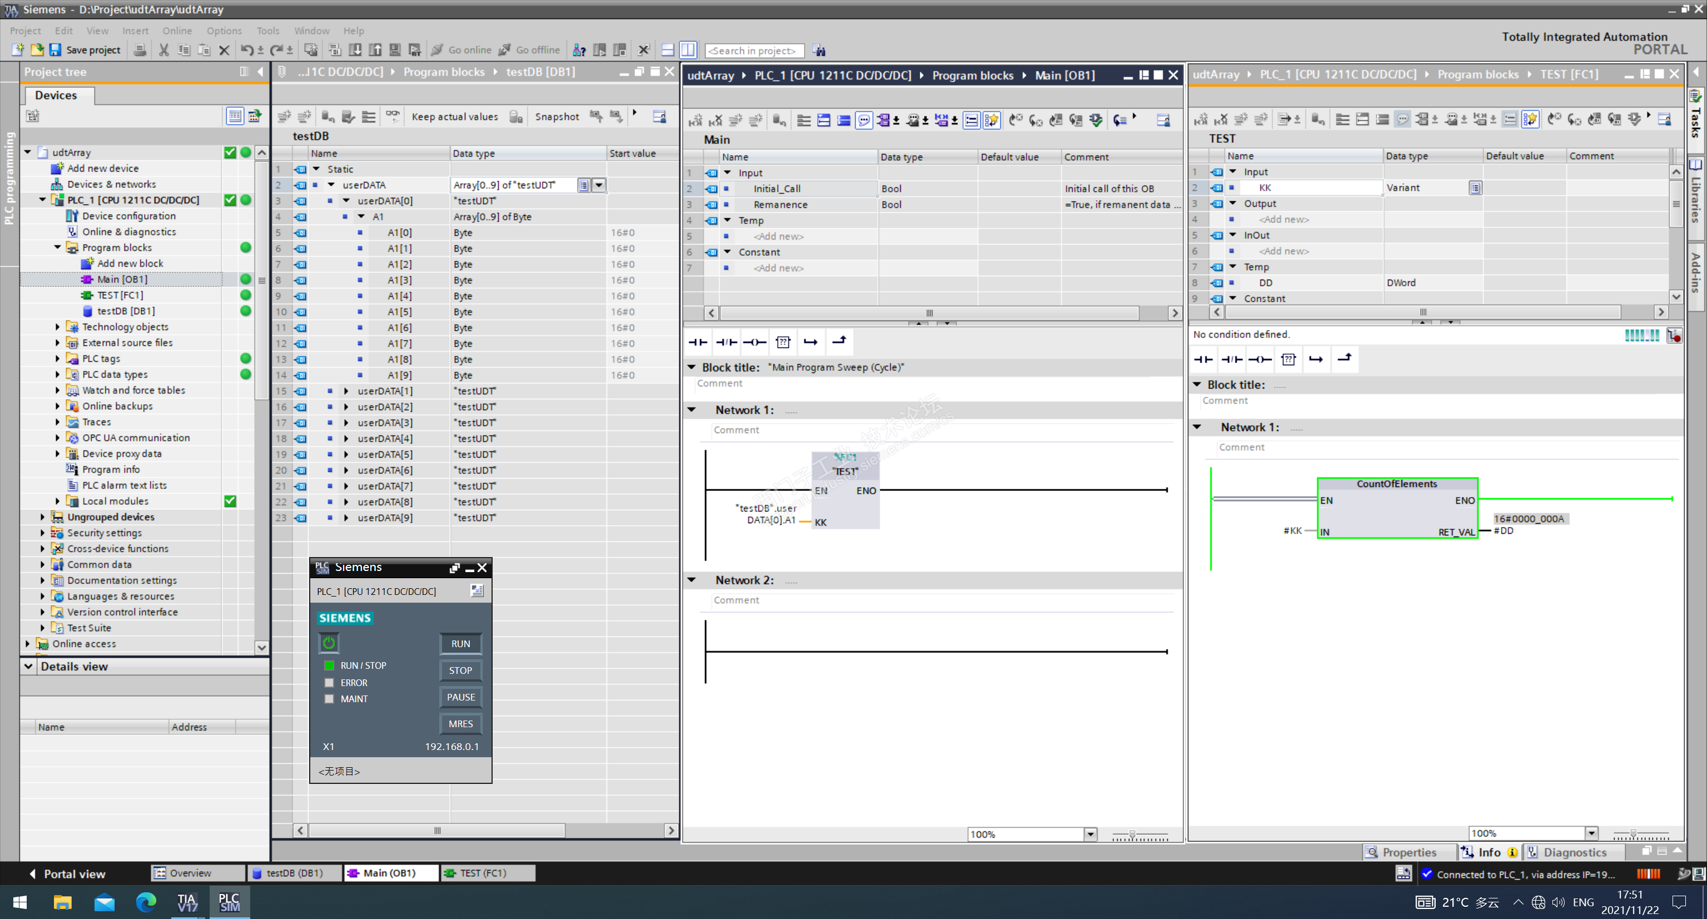Collapse Network 1 in the Main block
This screenshot has width=1707, height=919.
692,410
